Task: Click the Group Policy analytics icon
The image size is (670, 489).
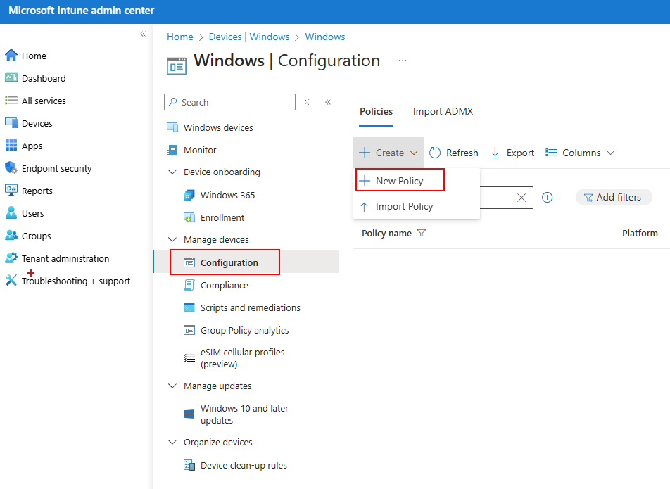Action: (x=189, y=330)
